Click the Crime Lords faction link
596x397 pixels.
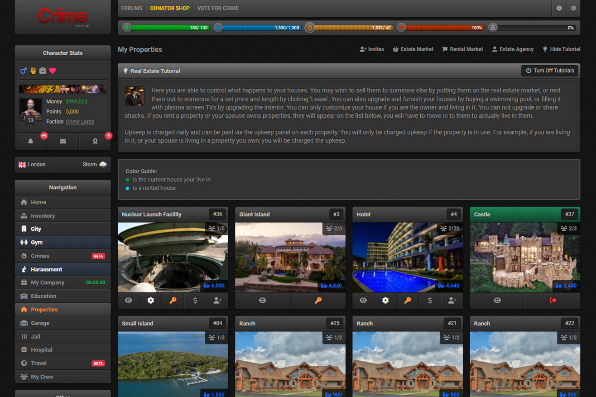[x=80, y=121]
